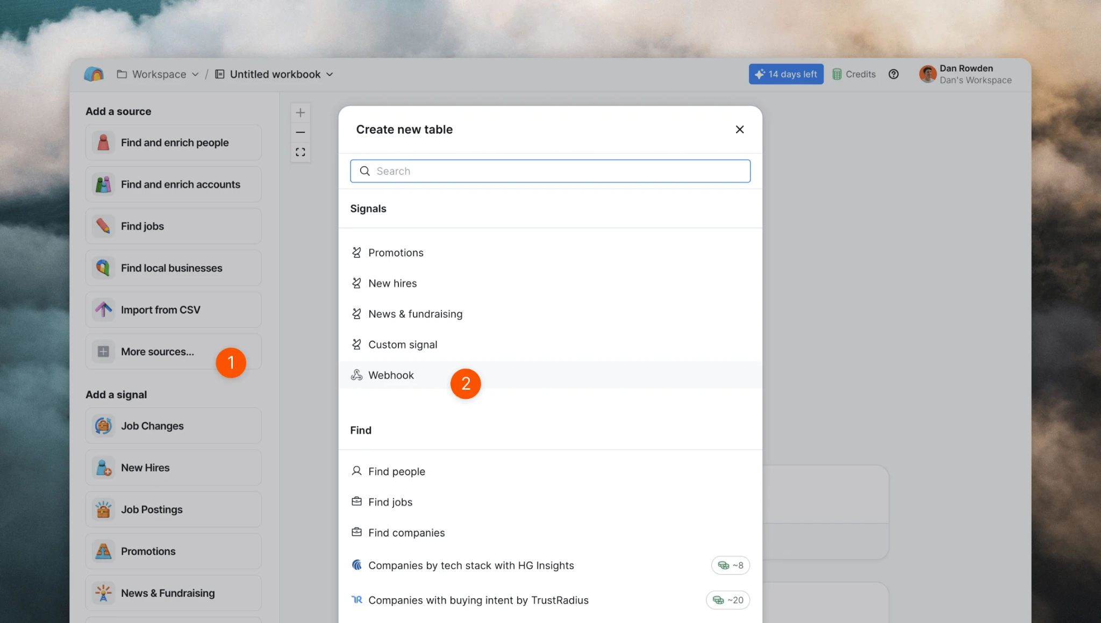Choose Import from CSV source
The height and width of the screenshot is (623, 1101).
click(x=173, y=310)
